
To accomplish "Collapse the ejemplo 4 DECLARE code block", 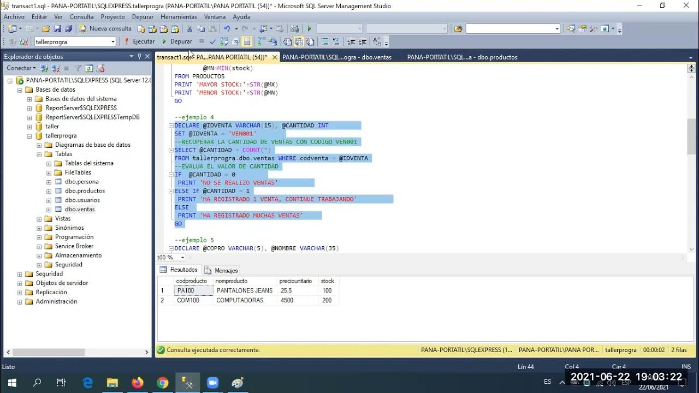I will (x=171, y=126).
